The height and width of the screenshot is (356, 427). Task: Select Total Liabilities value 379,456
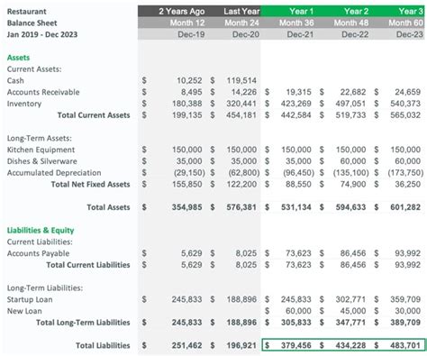(296, 345)
